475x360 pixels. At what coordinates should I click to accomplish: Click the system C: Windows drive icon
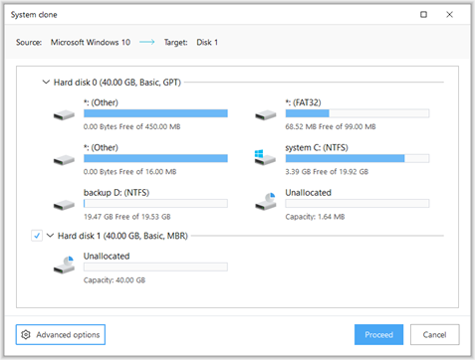tap(265, 157)
